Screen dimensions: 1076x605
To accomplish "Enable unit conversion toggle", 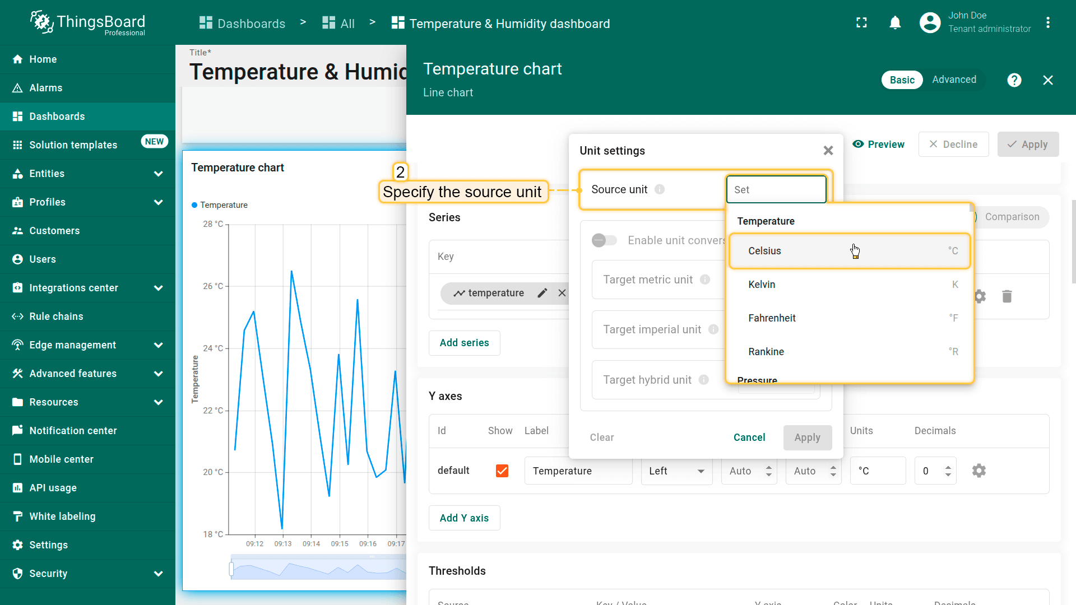I will tap(604, 240).
